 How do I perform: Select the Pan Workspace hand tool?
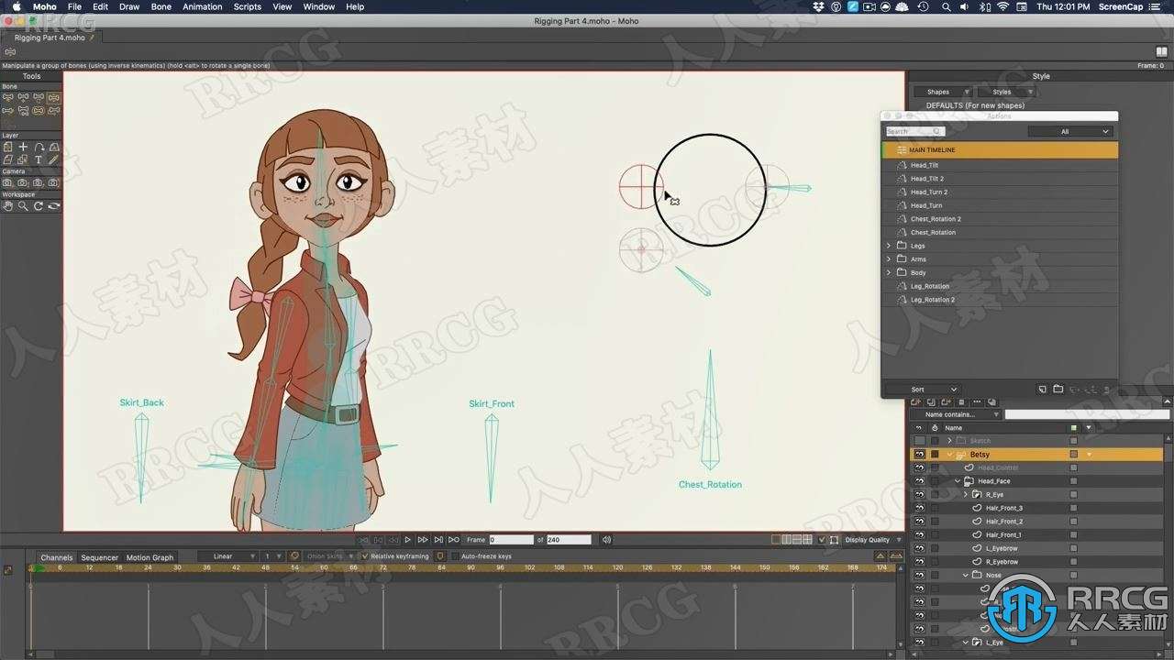[x=7, y=206]
